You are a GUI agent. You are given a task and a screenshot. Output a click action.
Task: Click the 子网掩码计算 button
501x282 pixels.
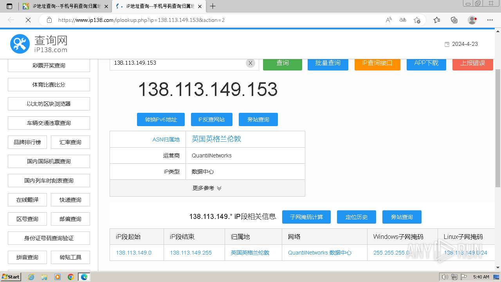pyautogui.click(x=306, y=217)
